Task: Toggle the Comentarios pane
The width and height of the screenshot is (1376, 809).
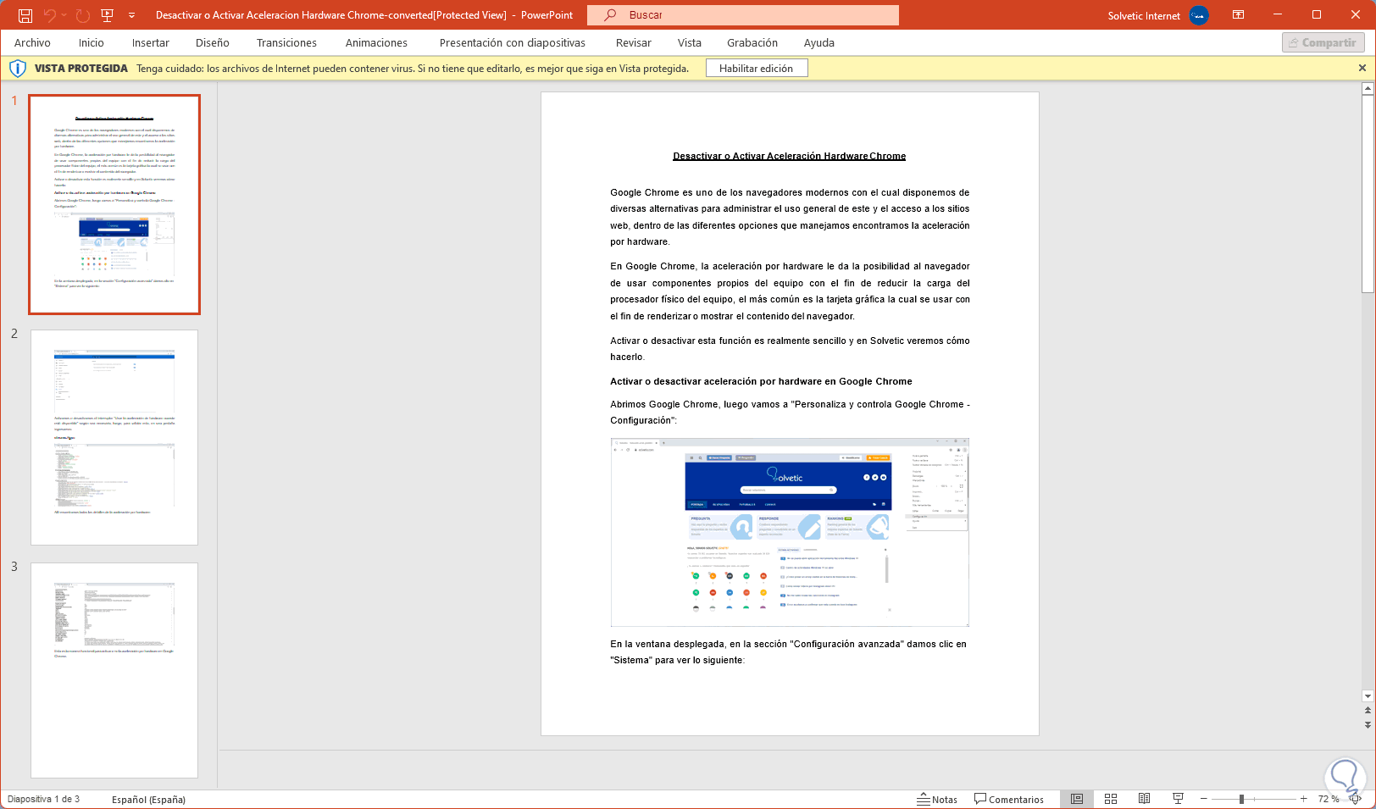Action: (1009, 800)
